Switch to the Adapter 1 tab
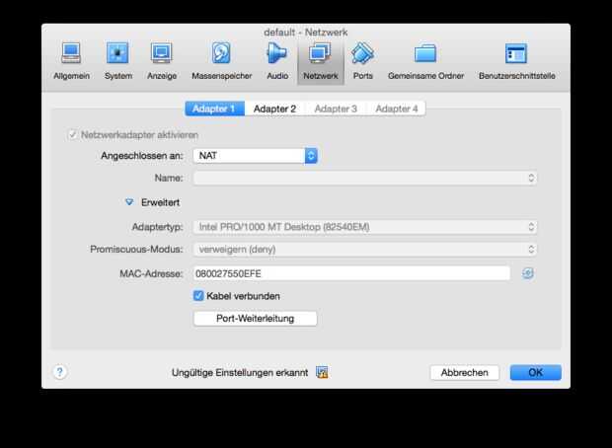 [214, 109]
